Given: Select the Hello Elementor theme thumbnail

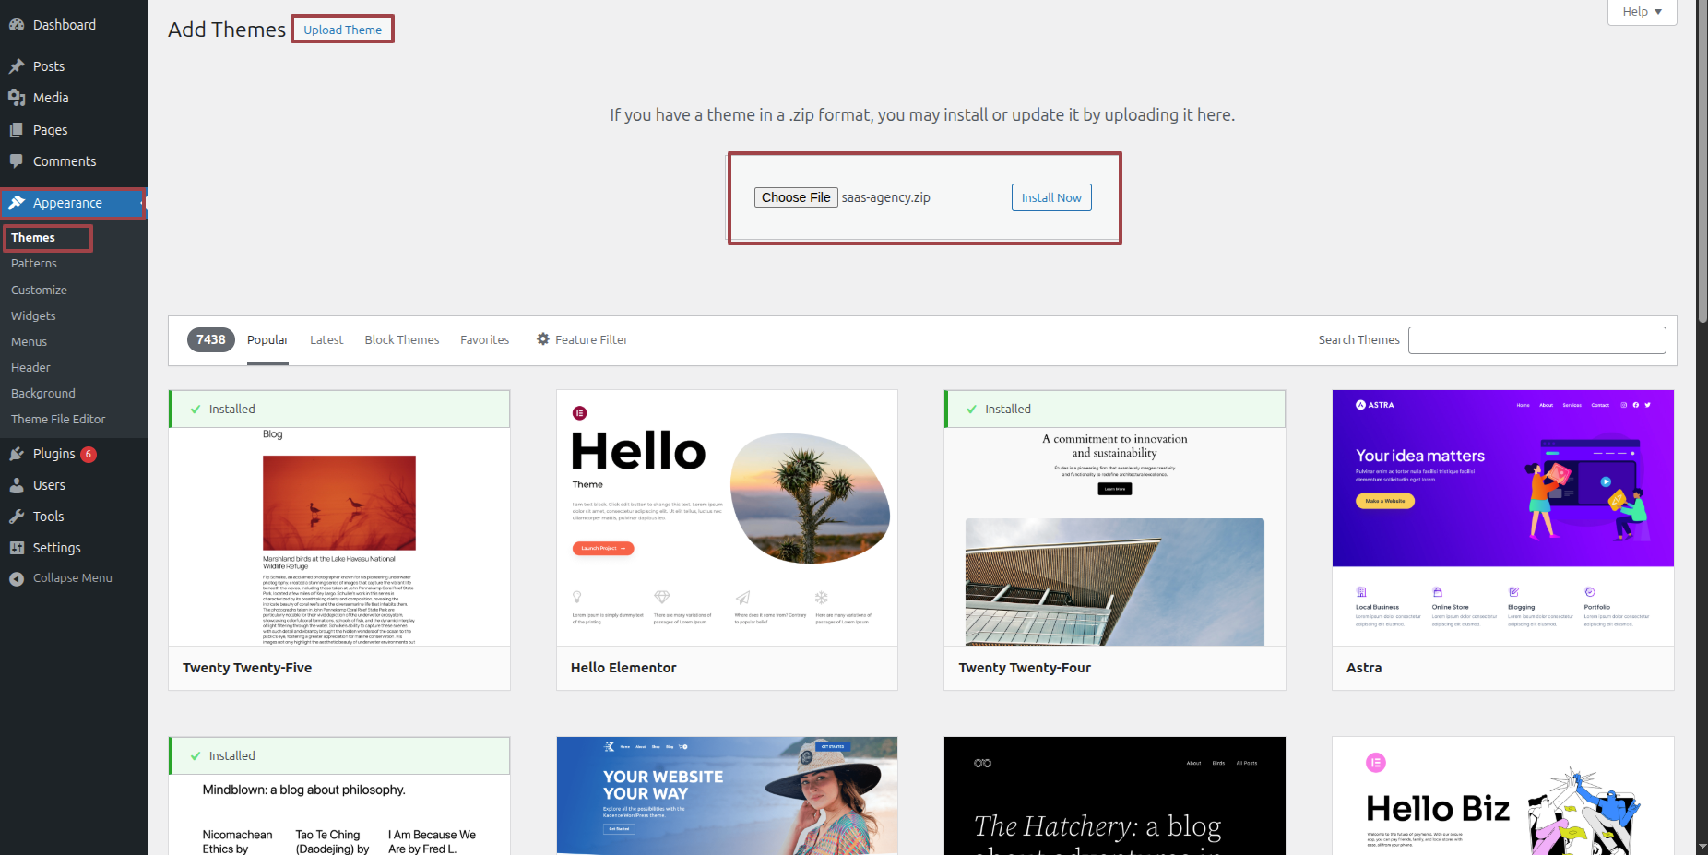Looking at the screenshot, I should coord(727,517).
